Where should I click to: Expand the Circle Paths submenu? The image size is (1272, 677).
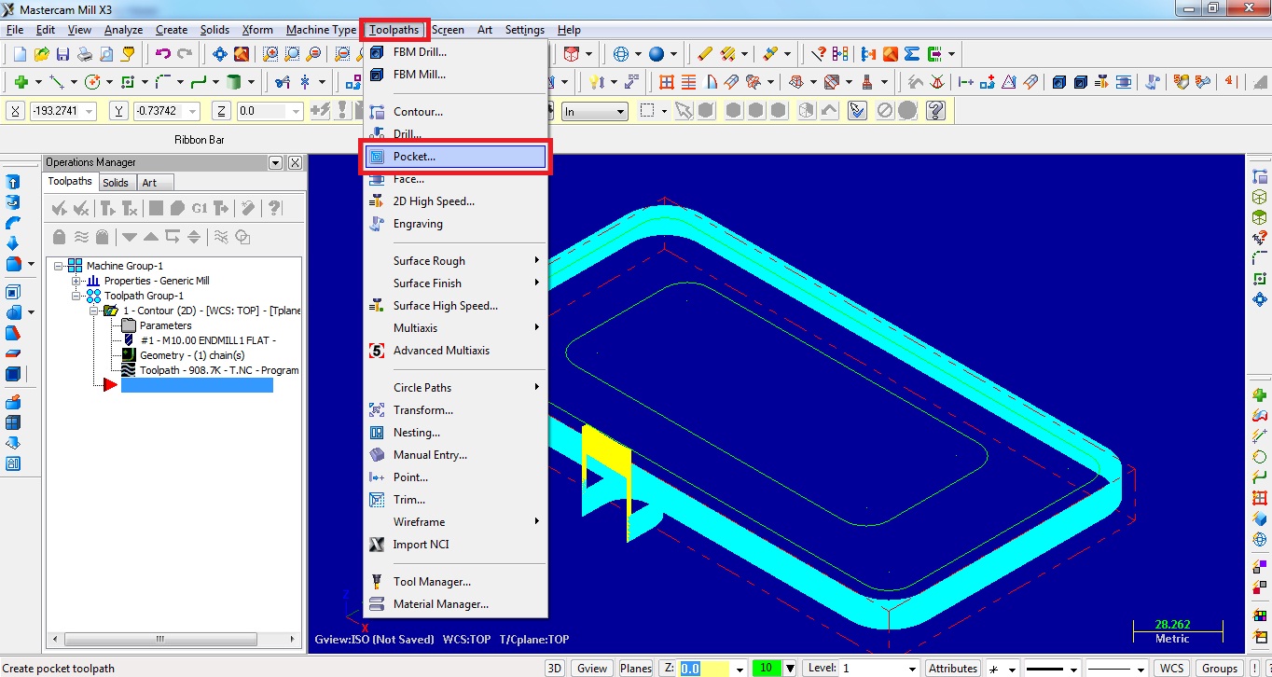[x=455, y=388]
